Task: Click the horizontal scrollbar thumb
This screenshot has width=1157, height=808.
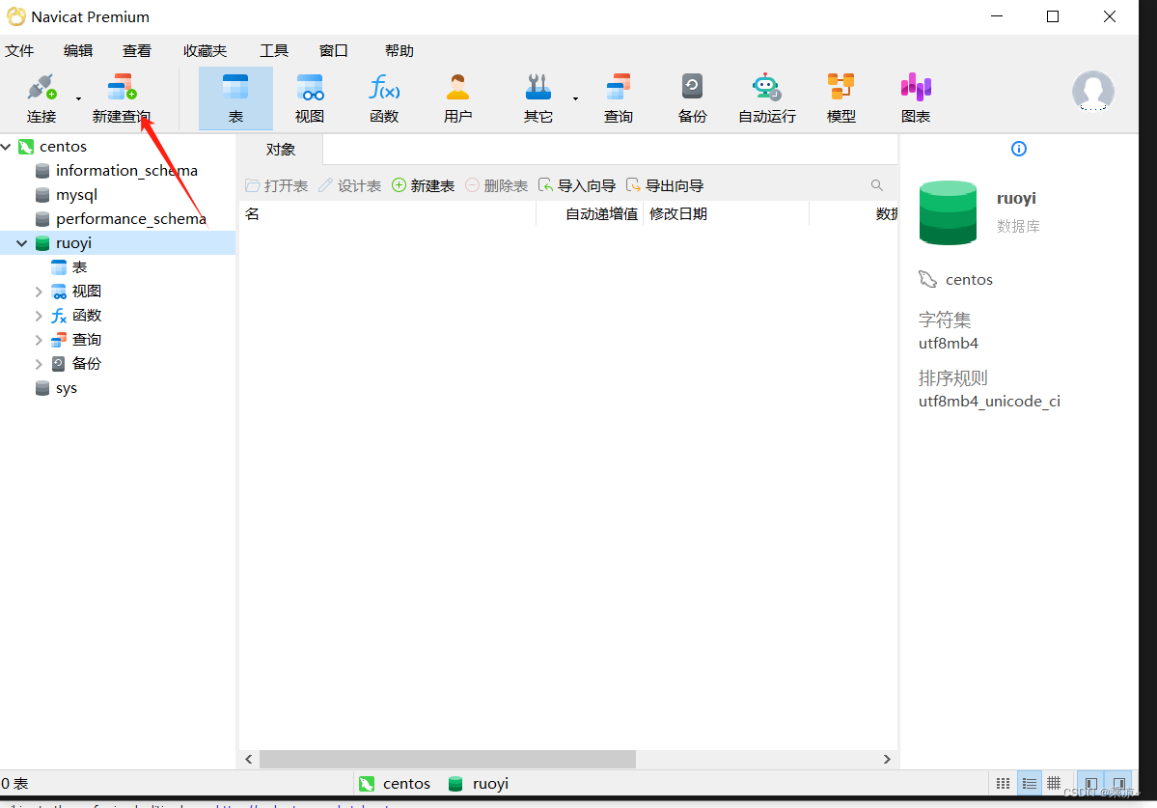Action: (447, 760)
